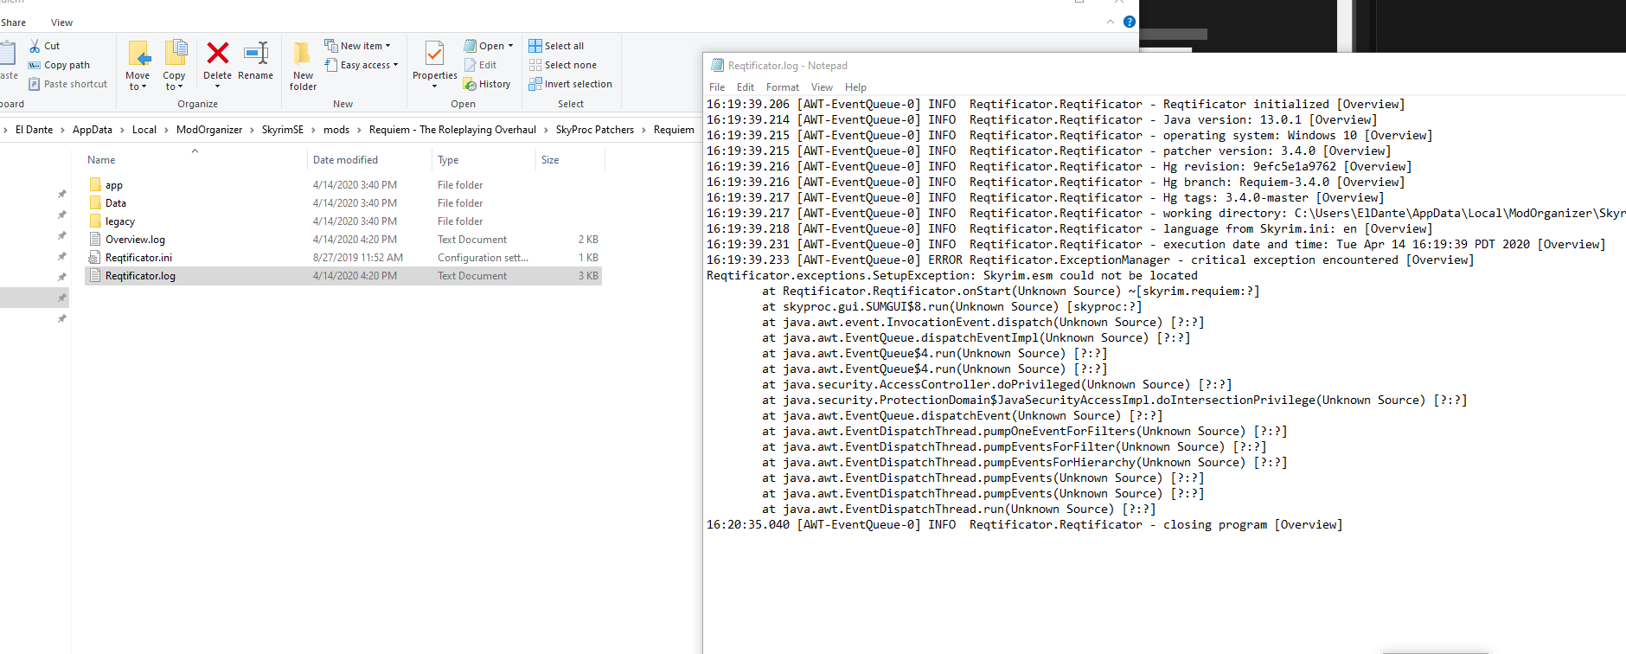Select the Reqtificator.log file
1626x654 pixels.
pyautogui.click(x=343, y=276)
